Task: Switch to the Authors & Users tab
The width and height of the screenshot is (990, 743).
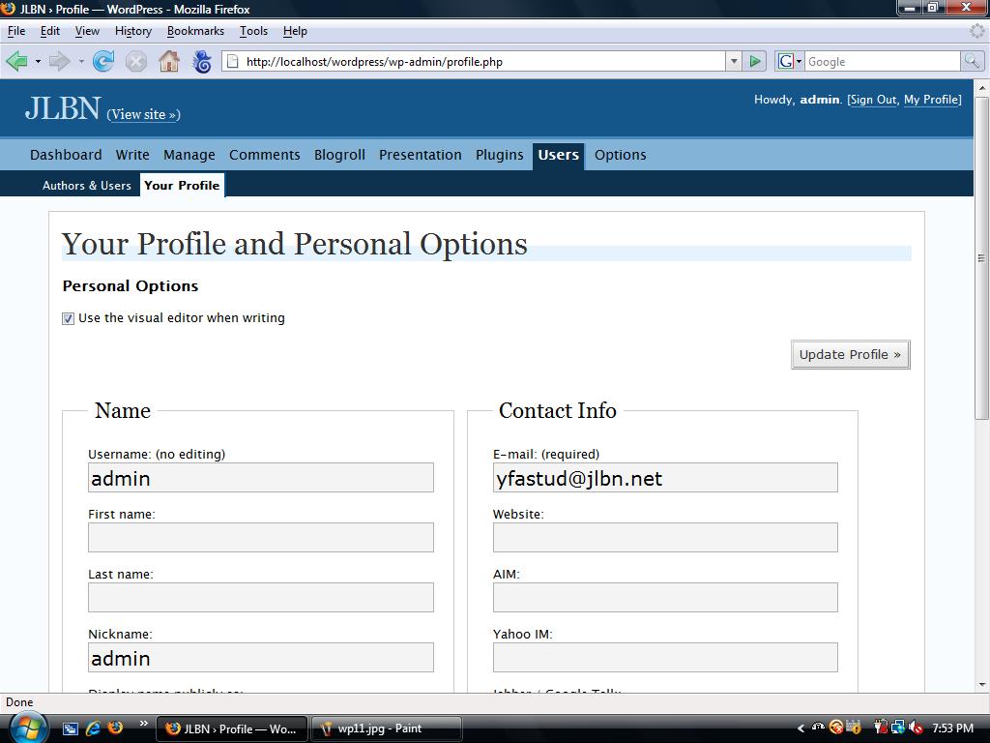Action: coord(87,186)
